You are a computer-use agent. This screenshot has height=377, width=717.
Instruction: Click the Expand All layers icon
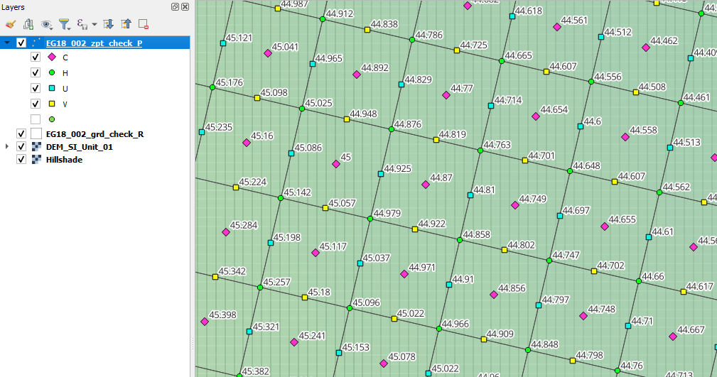109,24
